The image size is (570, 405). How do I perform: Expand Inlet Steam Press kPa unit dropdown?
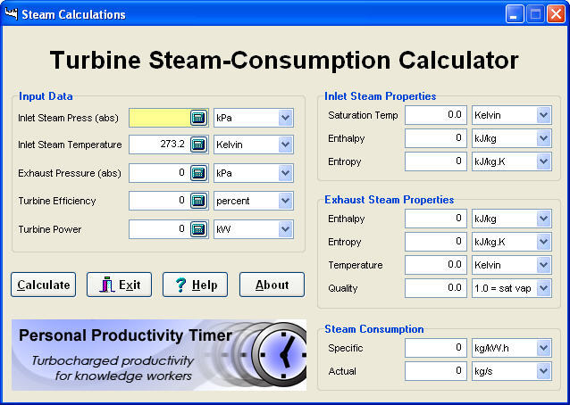285,118
